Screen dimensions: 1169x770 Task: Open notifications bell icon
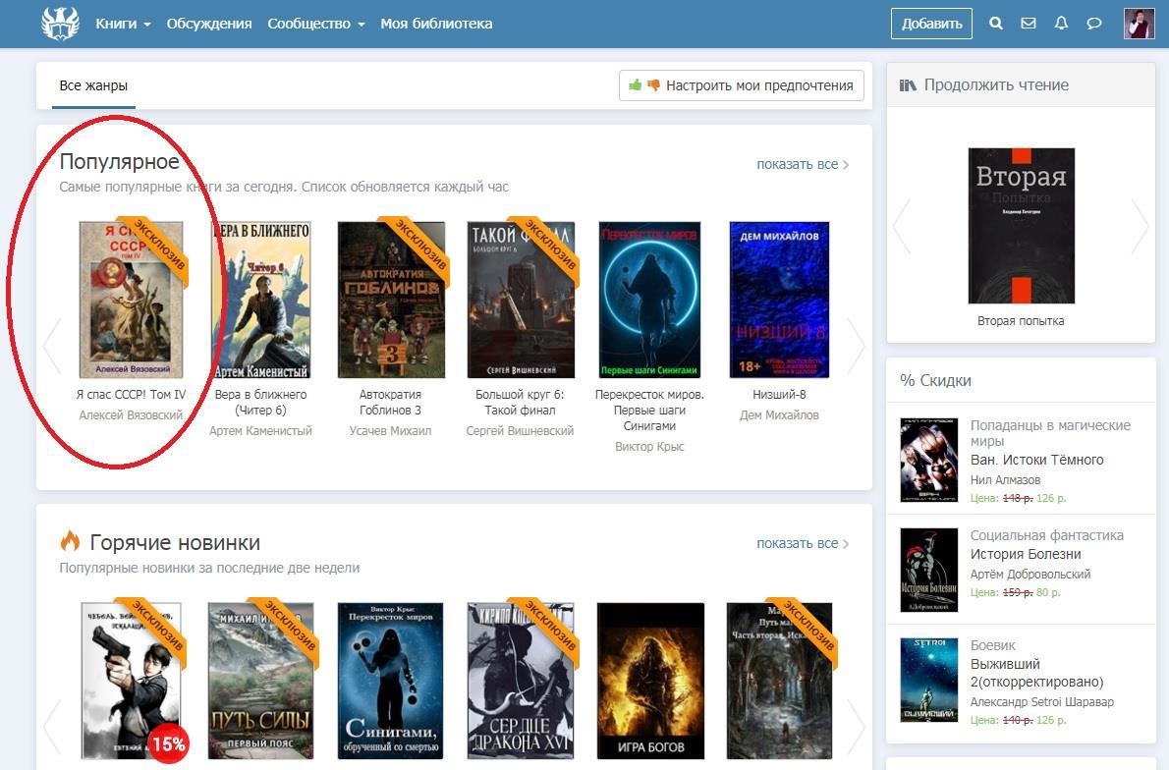[x=1061, y=24]
